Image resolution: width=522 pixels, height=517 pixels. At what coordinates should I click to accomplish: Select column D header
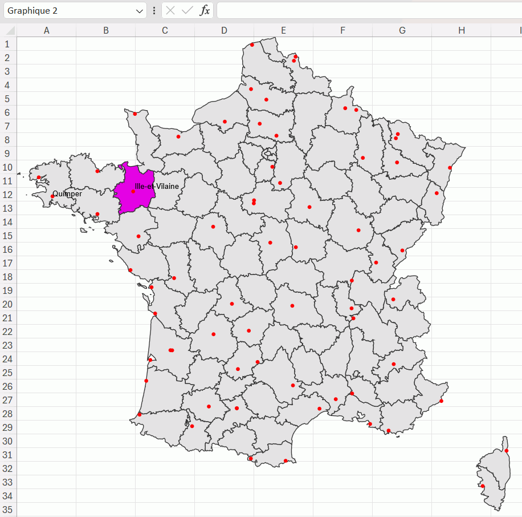coord(224,31)
